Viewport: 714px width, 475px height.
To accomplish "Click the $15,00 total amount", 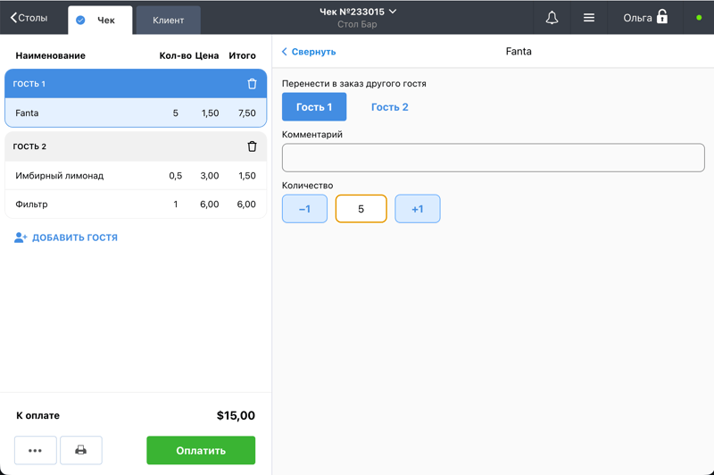I will tap(236, 415).
